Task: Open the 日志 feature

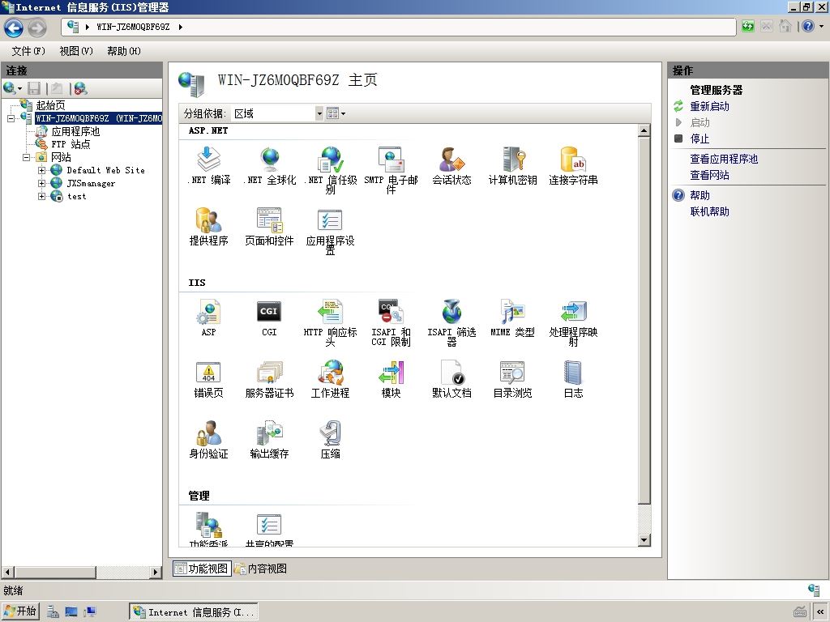Action: coord(573,379)
